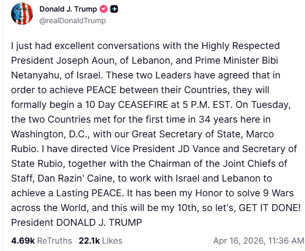This screenshot has width=305, height=251.
Task: Click Netanyahu name in the post
Action: [35, 75]
